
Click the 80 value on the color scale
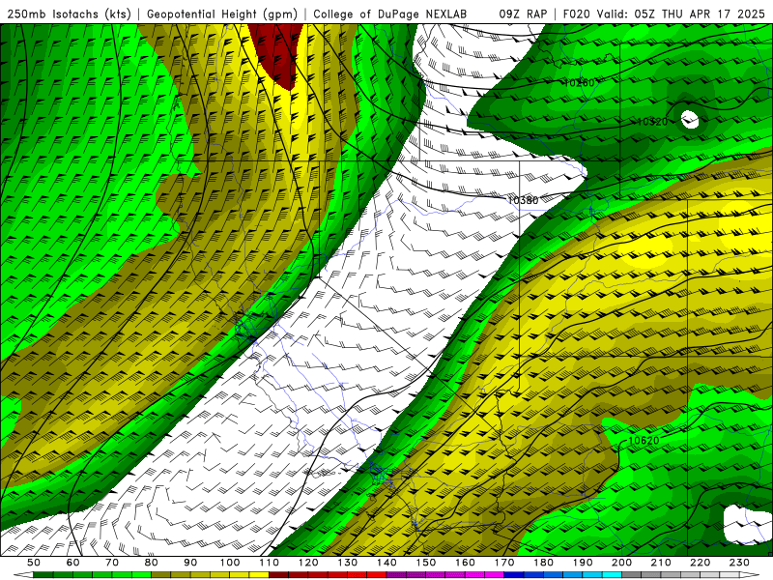[x=152, y=563]
